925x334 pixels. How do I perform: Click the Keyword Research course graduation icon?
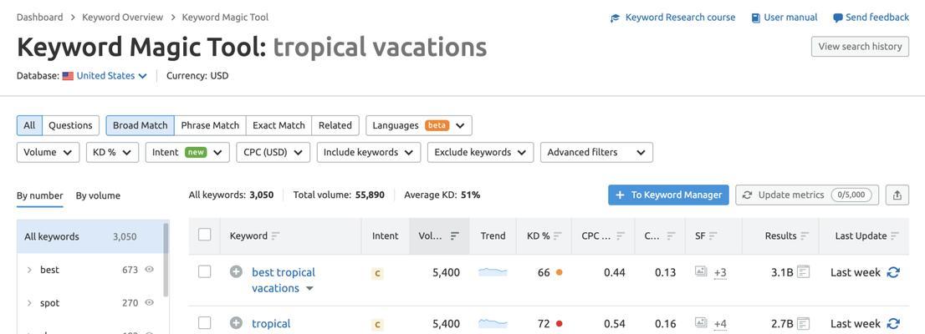[x=616, y=18]
